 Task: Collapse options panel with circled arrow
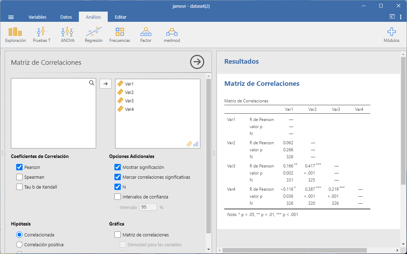[197, 62]
